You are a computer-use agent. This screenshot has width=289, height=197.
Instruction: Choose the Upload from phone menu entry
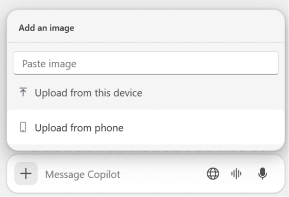79,128
